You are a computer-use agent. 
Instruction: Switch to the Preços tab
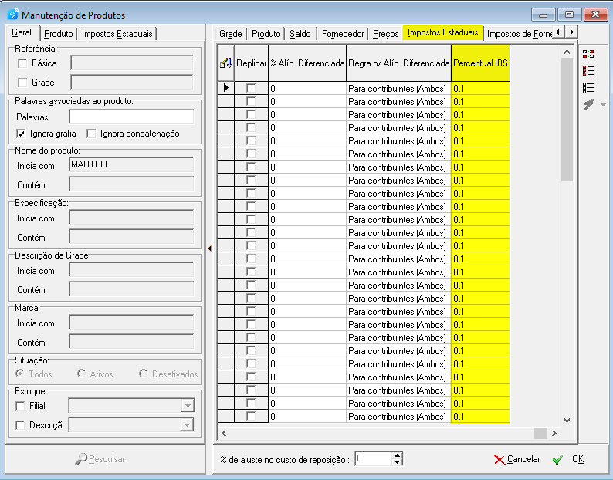click(385, 34)
